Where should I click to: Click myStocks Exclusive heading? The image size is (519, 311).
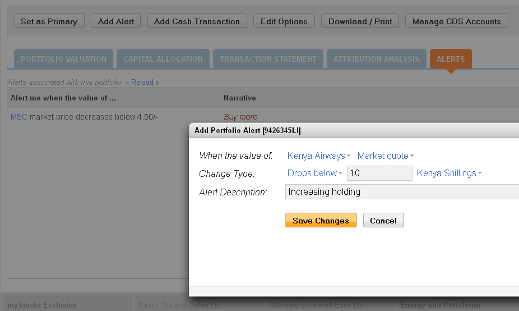[41, 305]
